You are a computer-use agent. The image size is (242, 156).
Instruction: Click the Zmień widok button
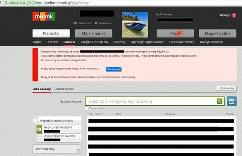227,88
